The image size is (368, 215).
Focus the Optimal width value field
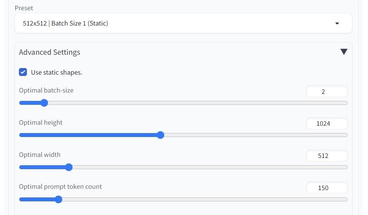point(327,156)
